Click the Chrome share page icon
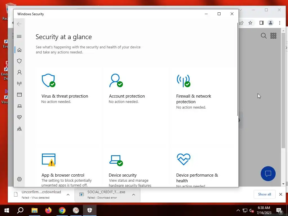Viewport: 288px width, 216px height. [x=241, y=23]
